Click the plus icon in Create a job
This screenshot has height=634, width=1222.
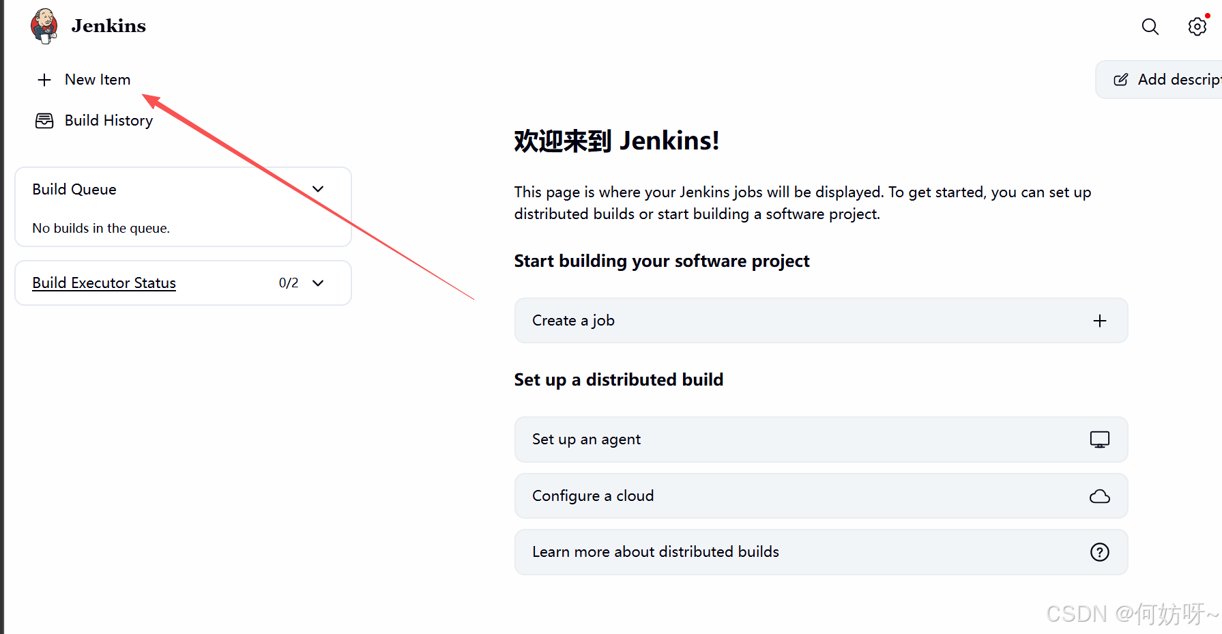tap(1100, 321)
